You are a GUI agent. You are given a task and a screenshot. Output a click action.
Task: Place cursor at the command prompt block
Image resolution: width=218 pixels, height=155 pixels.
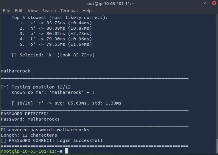pos(66,151)
